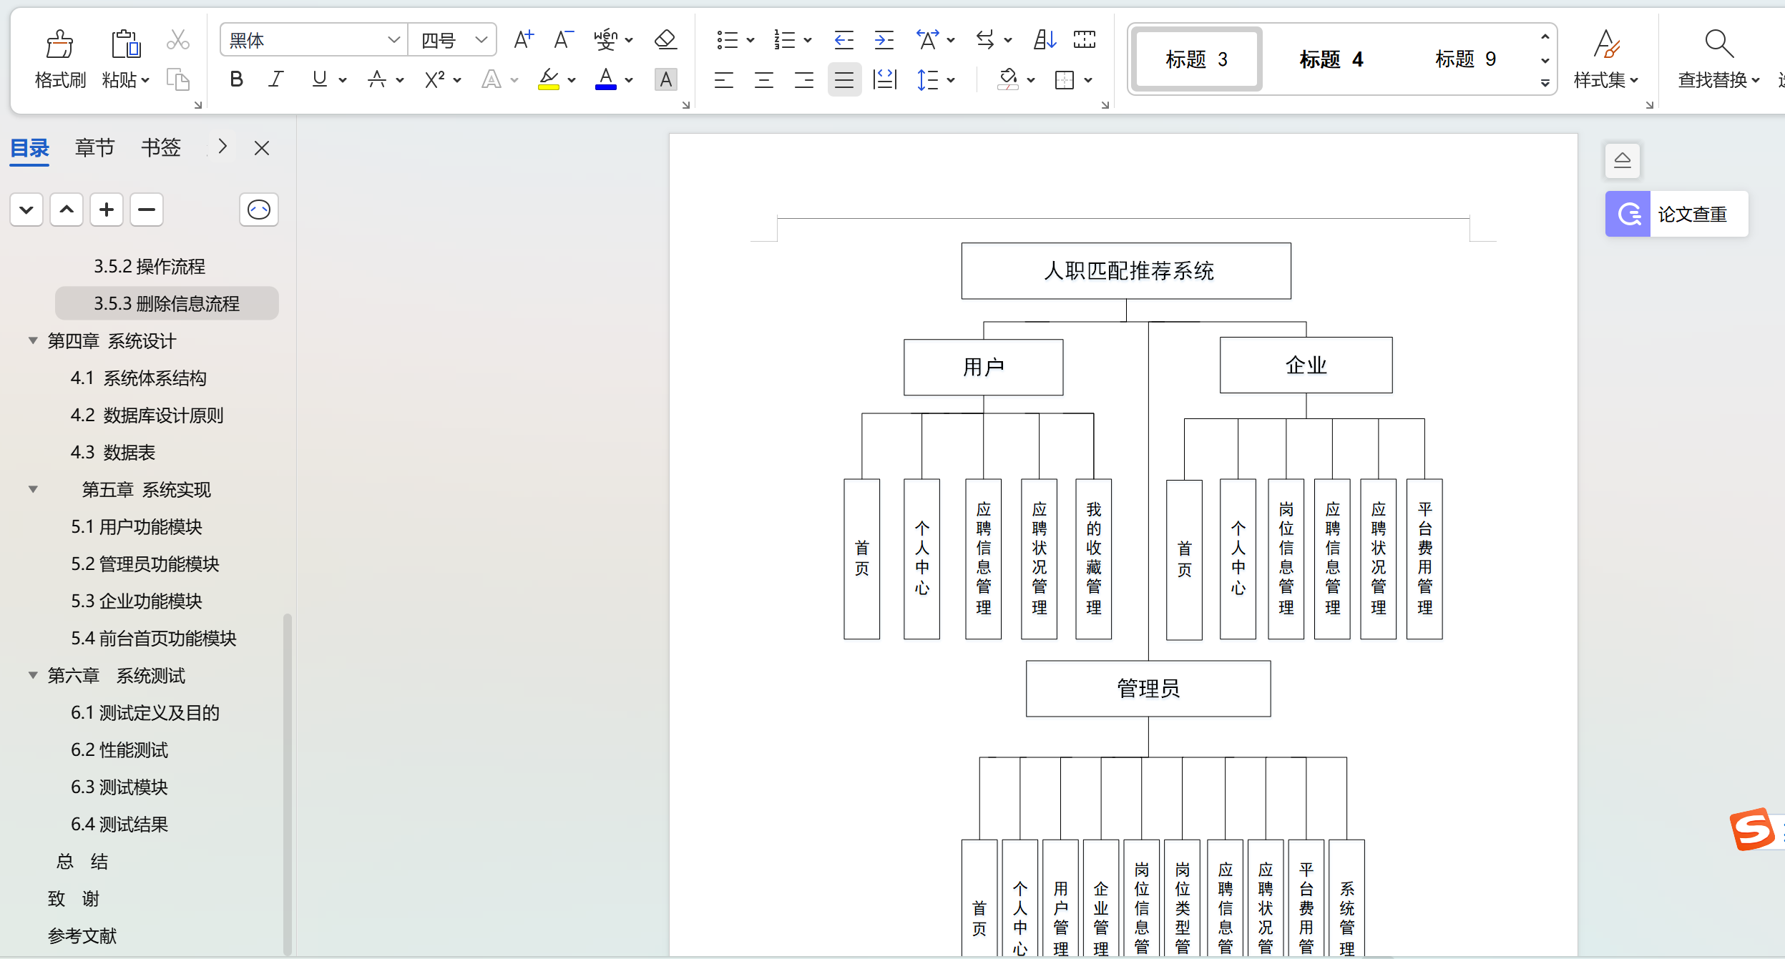Click the Format Painter (格式刷) icon
Image resolution: width=1785 pixels, height=959 pixels.
(59, 44)
